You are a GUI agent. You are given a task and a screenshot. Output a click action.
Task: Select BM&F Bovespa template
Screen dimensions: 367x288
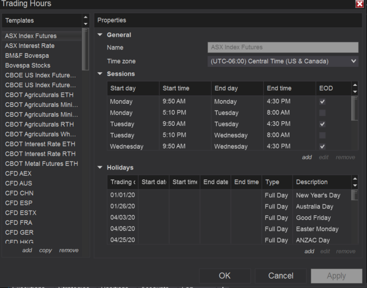click(42, 55)
